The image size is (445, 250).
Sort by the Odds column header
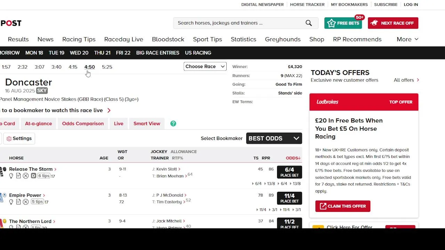pyautogui.click(x=293, y=158)
